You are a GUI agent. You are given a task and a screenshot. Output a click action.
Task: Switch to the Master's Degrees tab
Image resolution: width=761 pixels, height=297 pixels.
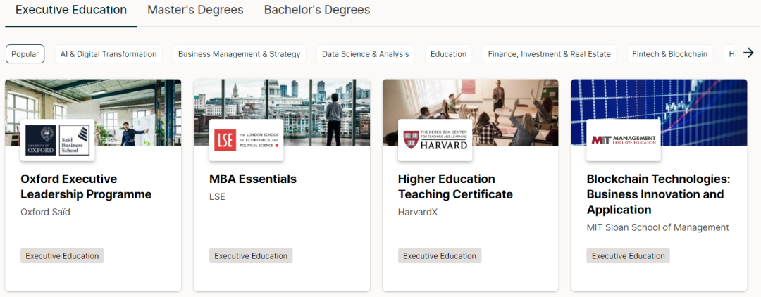point(195,10)
